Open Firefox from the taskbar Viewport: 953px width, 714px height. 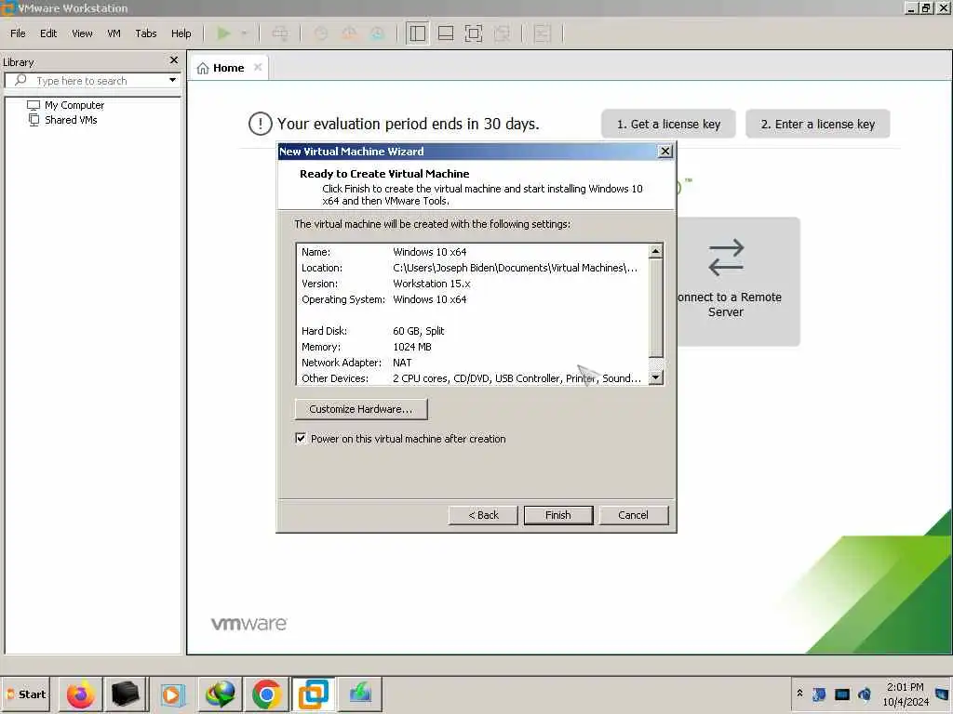[x=81, y=694]
